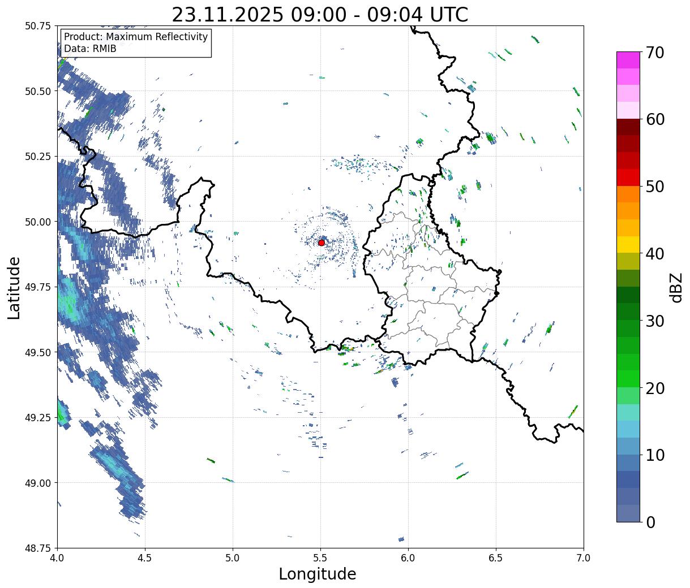Click the longitude tick label 4.5
The height and width of the screenshot is (588, 690).
point(145,557)
